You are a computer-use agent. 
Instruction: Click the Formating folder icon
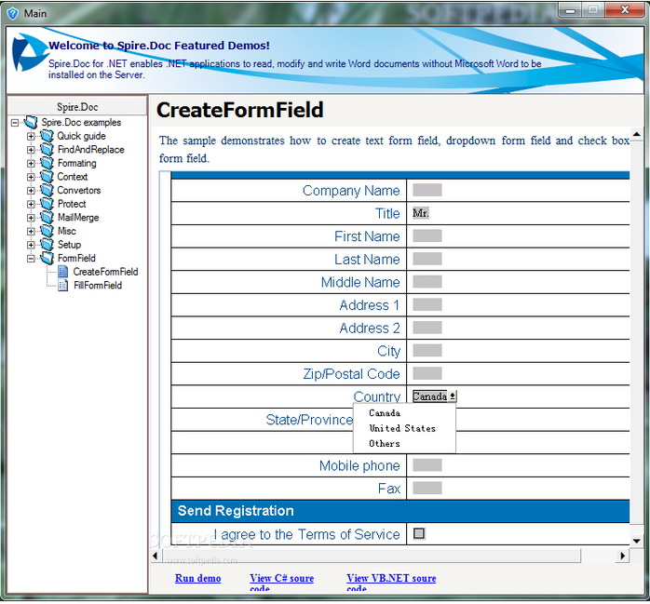[47, 163]
